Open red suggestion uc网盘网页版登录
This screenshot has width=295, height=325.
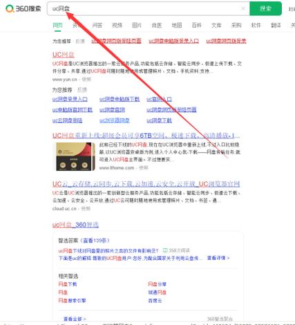coord(226,41)
